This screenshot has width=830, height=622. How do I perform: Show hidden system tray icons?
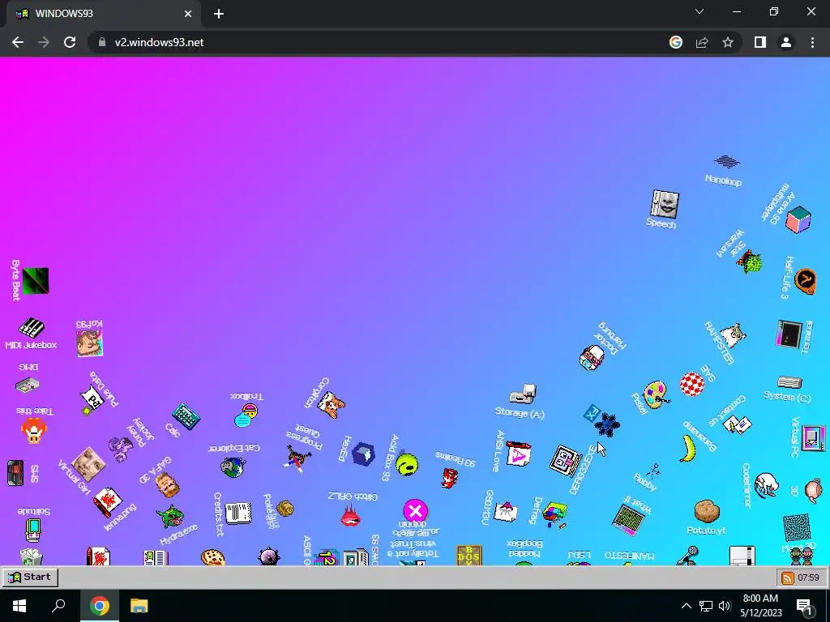coord(686,606)
